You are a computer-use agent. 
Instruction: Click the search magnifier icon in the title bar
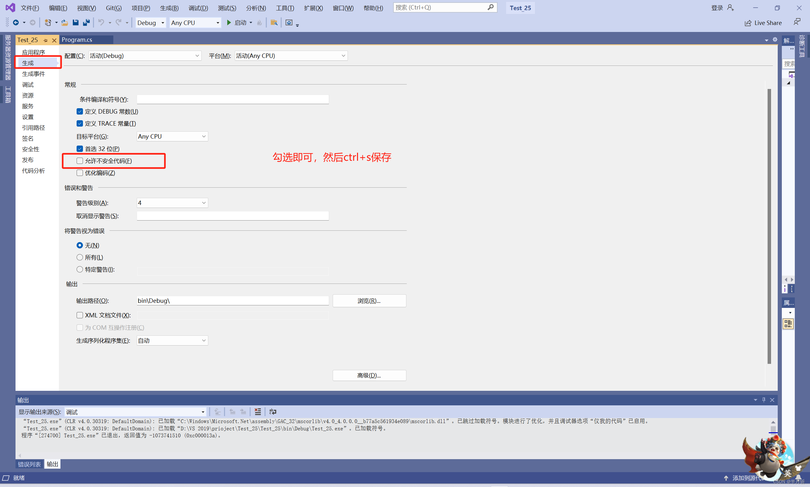(490, 7)
